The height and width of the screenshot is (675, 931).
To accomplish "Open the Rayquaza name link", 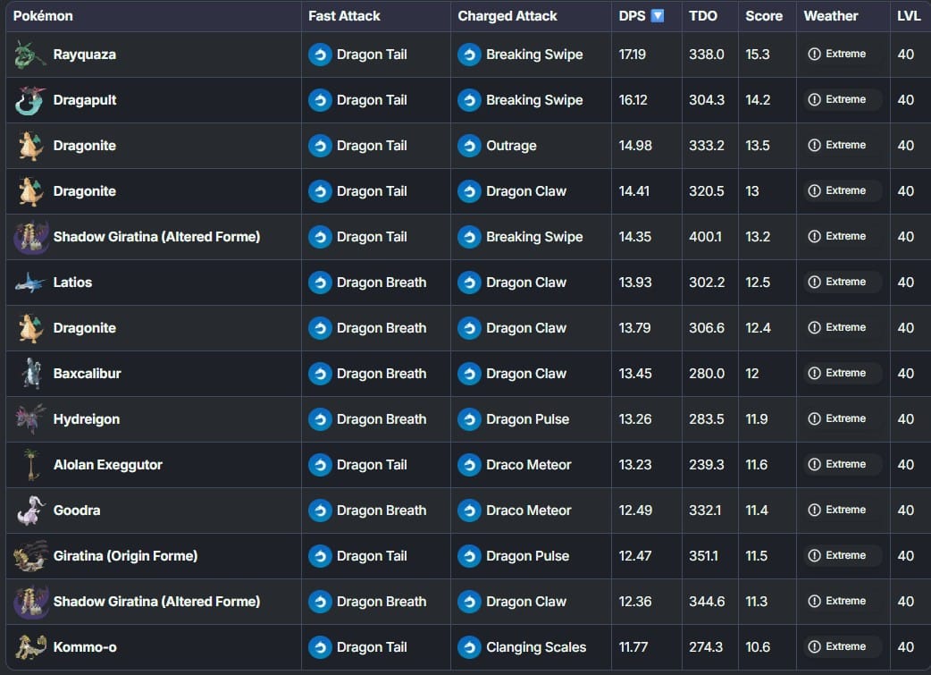I will pyautogui.click(x=84, y=55).
